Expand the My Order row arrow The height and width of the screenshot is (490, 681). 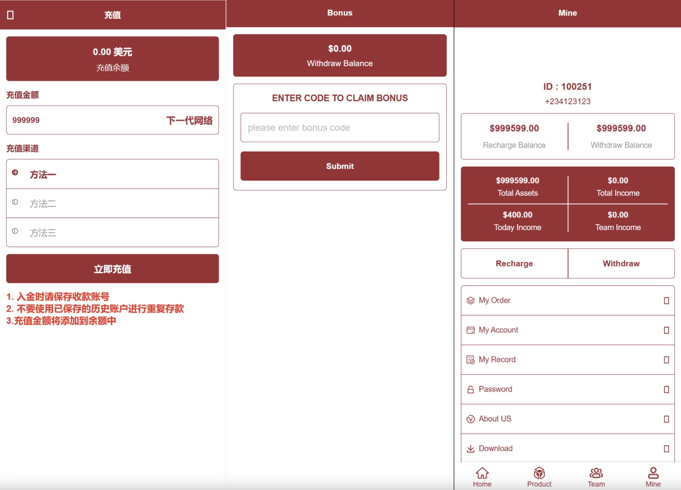666,301
